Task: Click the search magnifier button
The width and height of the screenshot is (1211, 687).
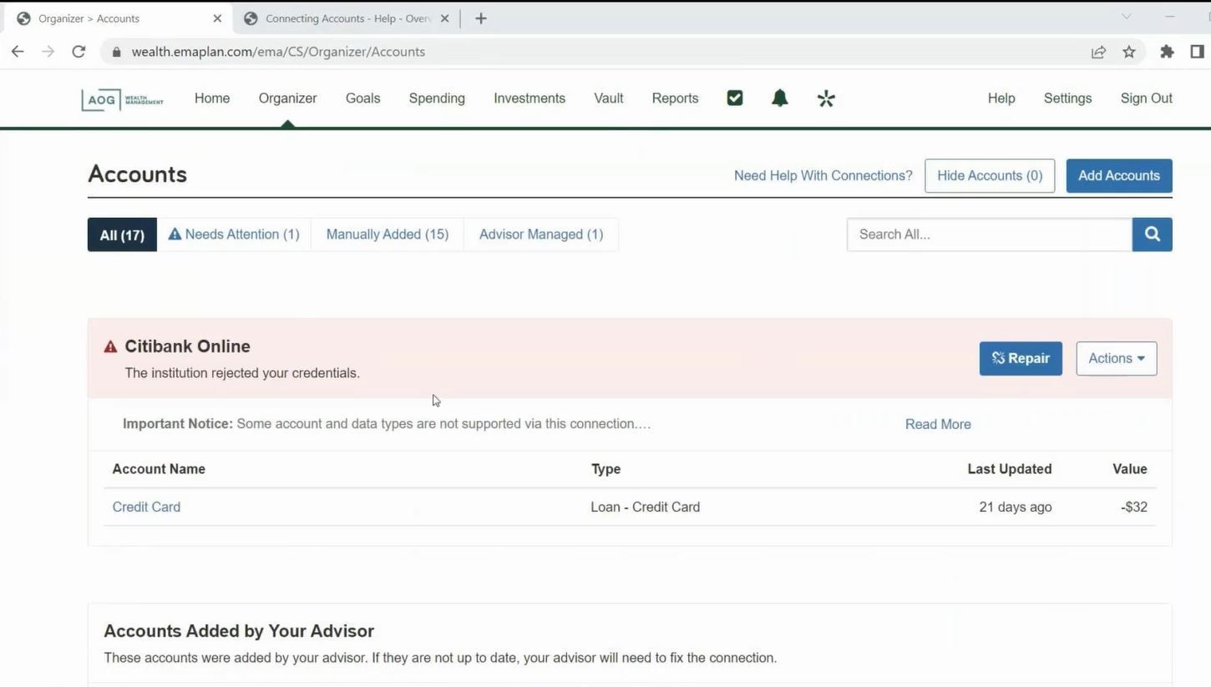Action: [x=1152, y=235]
